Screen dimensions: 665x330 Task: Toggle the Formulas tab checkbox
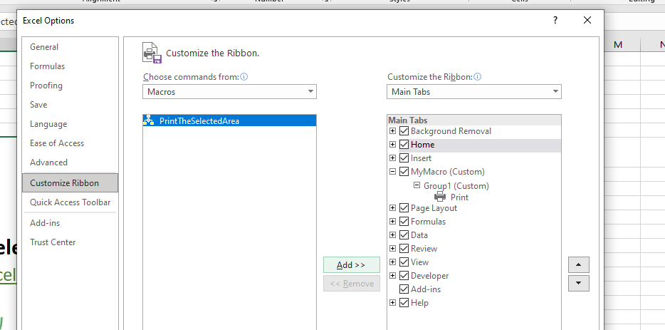point(404,222)
